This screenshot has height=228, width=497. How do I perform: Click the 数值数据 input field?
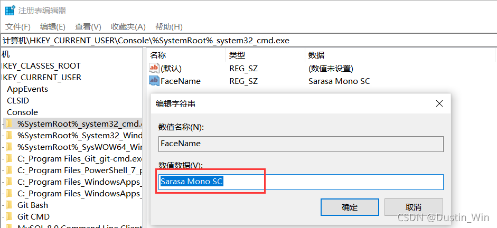301,182
